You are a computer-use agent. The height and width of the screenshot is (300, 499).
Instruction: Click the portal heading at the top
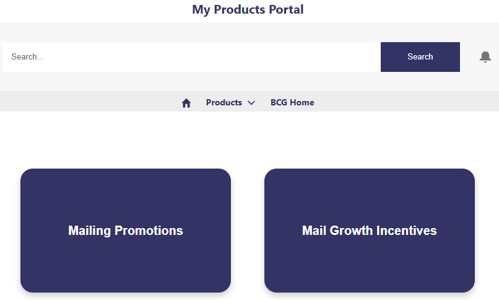(x=248, y=10)
